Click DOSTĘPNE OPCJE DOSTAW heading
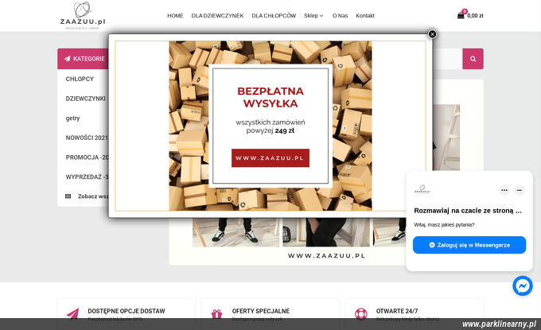541x330 pixels. point(126,311)
